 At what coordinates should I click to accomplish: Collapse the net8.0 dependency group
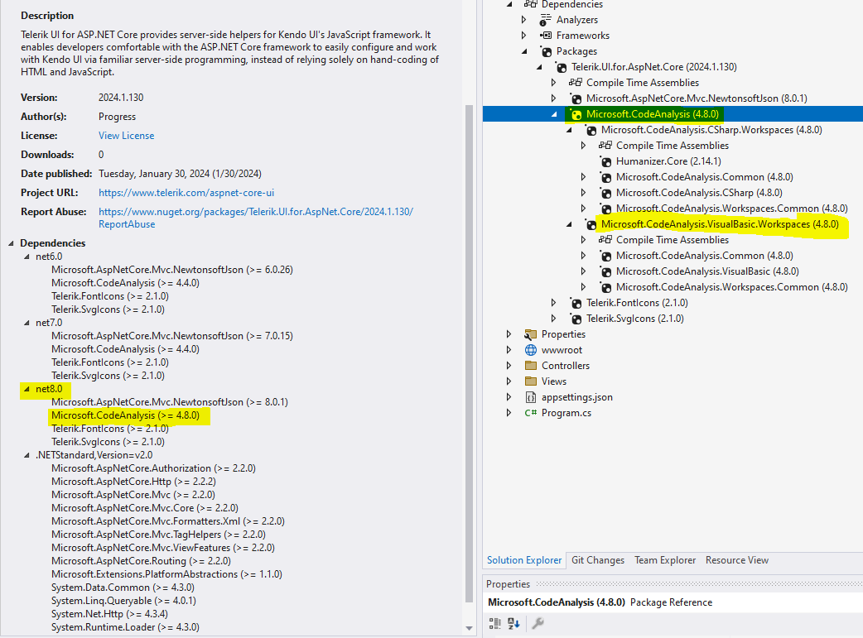coord(27,389)
